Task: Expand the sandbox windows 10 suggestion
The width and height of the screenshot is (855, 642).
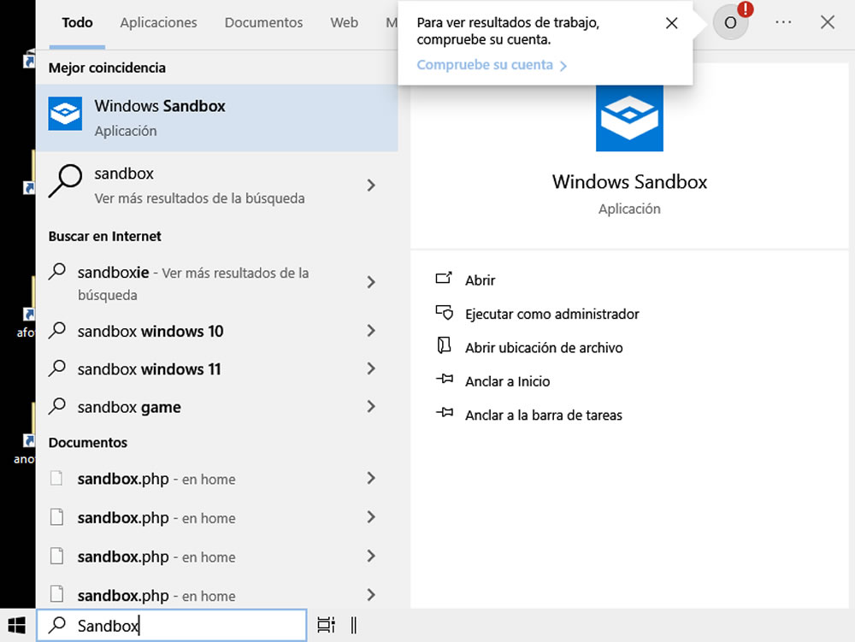Action: coord(371,331)
